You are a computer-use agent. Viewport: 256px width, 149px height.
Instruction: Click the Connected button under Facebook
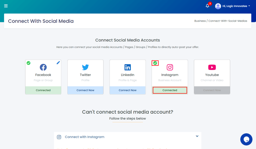coord(43,90)
